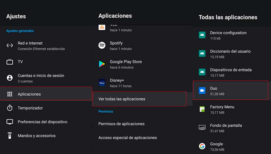This screenshot has height=154, width=271.
Task: Click the '73,56 MB' size under Google
Action: pos(217,149)
